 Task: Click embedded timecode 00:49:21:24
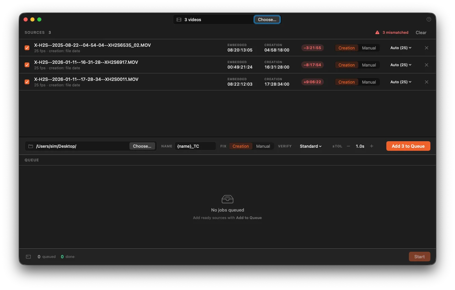click(x=240, y=67)
